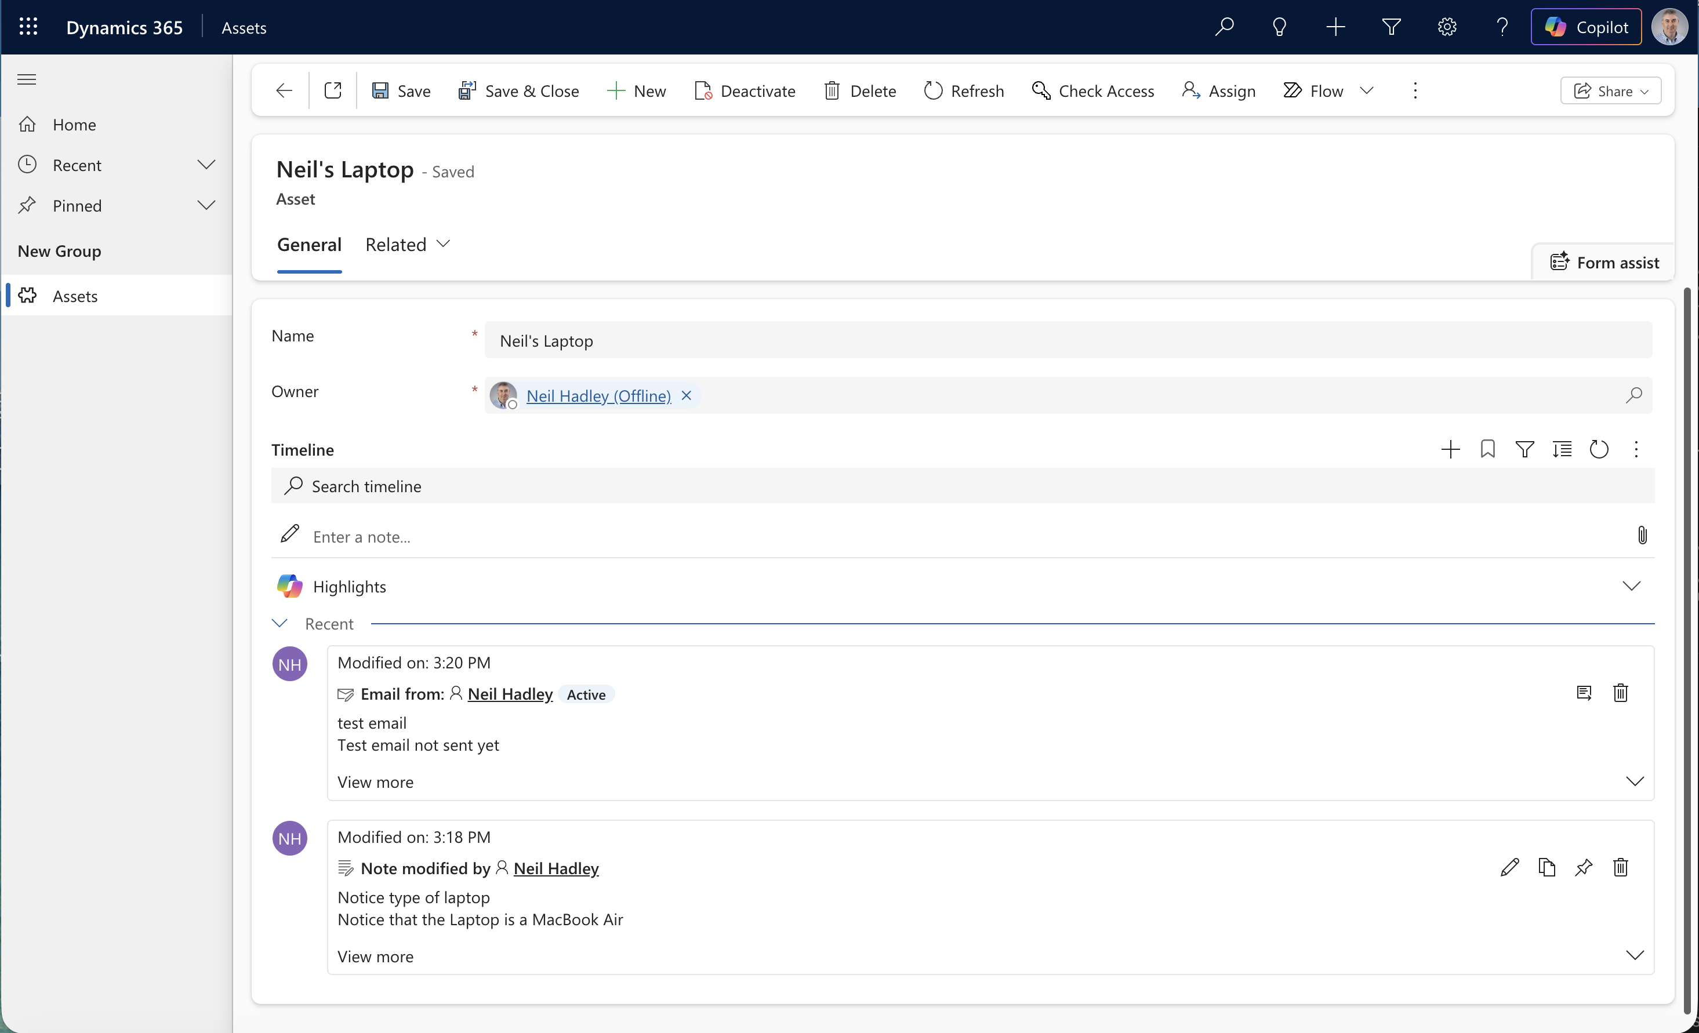Expand the Highlights section chevron
The width and height of the screenshot is (1699, 1033).
coord(1631,587)
